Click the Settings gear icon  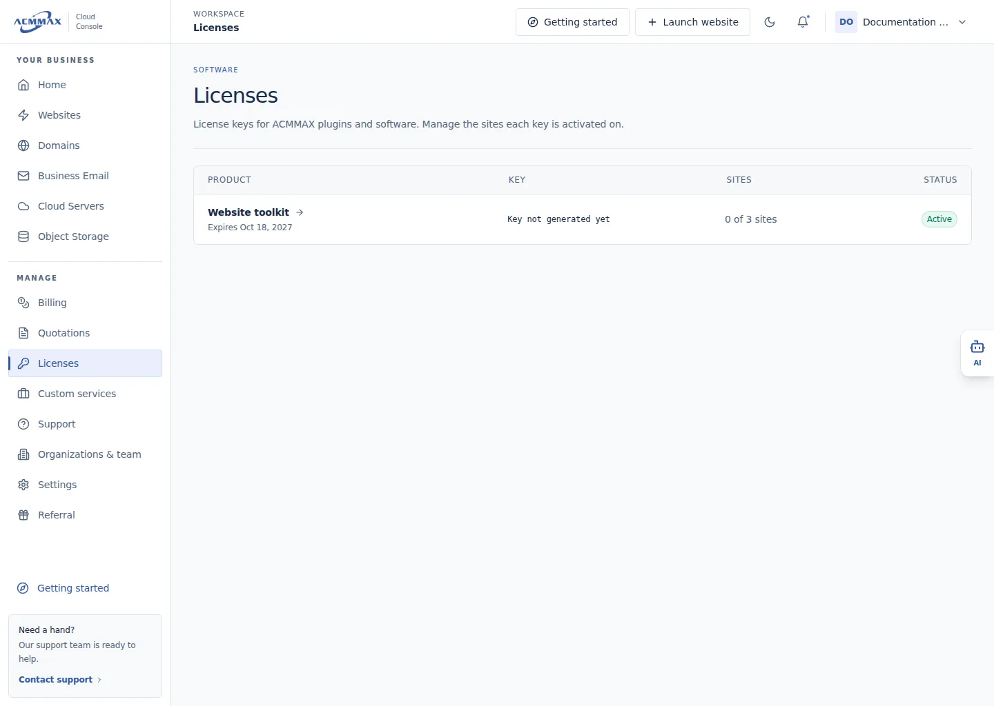(x=23, y=485)
